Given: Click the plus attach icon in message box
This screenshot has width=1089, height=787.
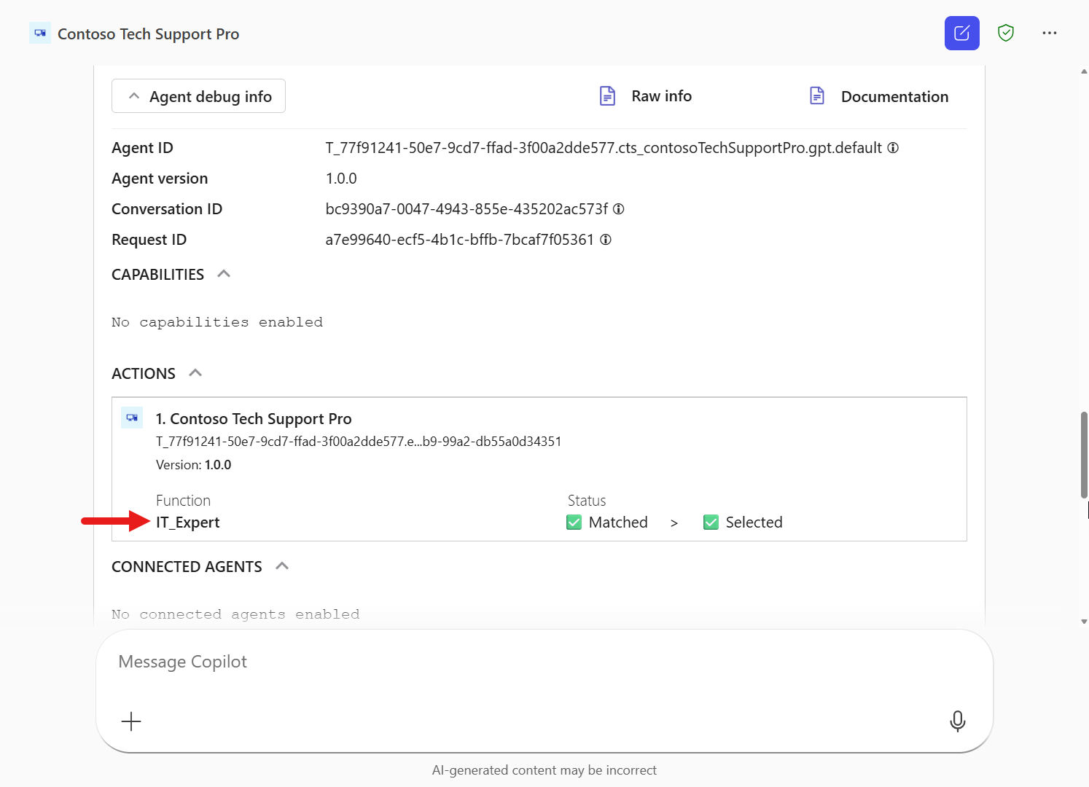Looking at the screenshot, I should pyautogui.click(x=131, y=721).
